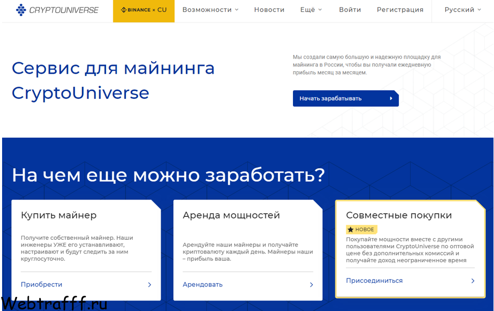Click the arrow in Начать зарабатывать button
Image resolution: width=494 pixels, height=311 pixels.
pyautogui.click(x=391, y=98)
